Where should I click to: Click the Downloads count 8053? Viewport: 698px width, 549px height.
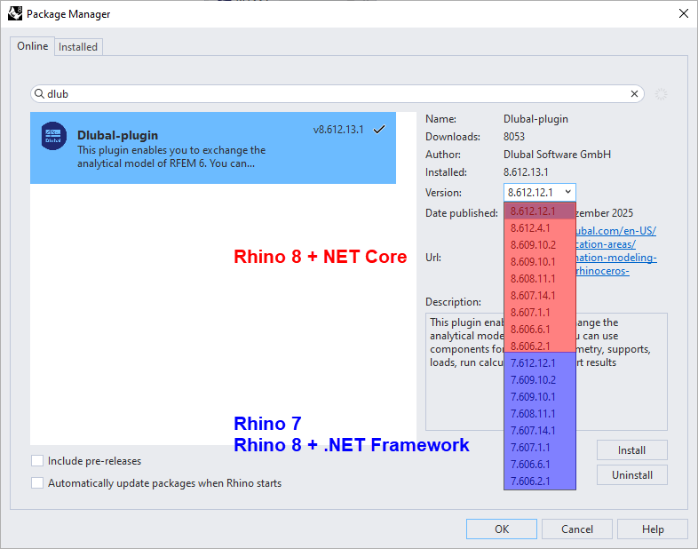514,137
